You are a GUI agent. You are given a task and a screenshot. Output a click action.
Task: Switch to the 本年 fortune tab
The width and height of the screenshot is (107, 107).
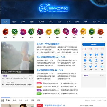coord(102,49)
